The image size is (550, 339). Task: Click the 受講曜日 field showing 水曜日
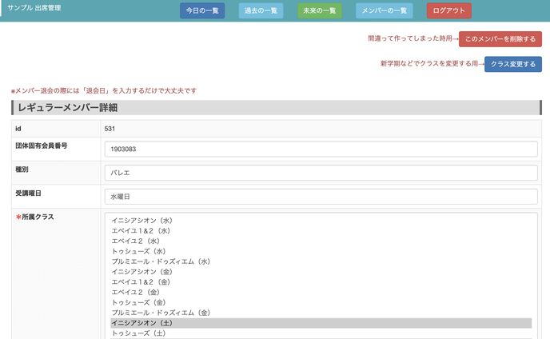pyautogui.click(x=321, y=197)
